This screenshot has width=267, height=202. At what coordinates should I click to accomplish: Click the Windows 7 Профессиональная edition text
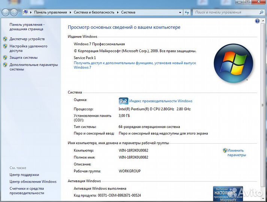point(99,44)
